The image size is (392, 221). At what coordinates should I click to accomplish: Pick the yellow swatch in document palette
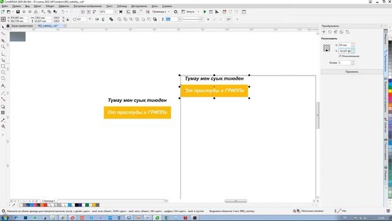coord(94,205)
